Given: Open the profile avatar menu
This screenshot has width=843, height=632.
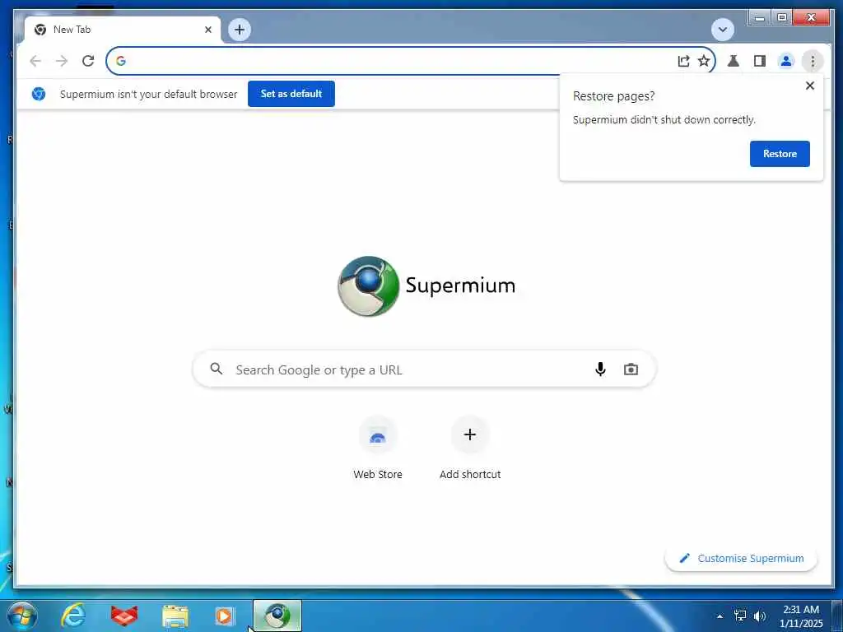Looking at the screenshot, I should click(786, 61).
